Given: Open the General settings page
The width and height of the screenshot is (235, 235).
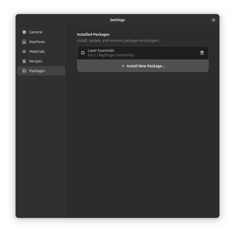Looking at the screenshot, I should 36,32.
